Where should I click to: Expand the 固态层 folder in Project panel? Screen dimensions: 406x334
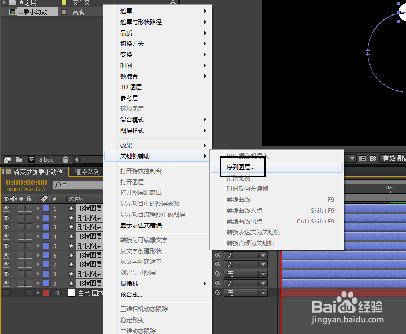[x=4, y=2]
